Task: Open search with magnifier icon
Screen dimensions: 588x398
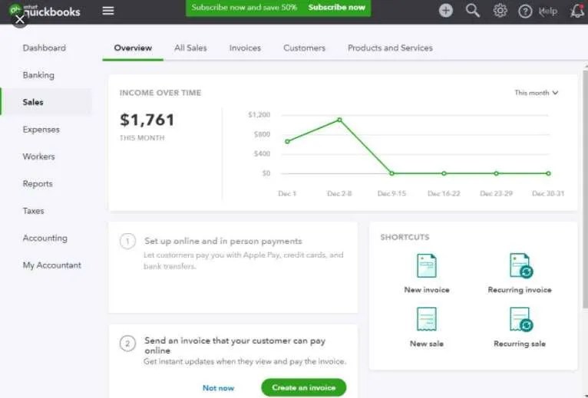Action: [x=473, y=11]
